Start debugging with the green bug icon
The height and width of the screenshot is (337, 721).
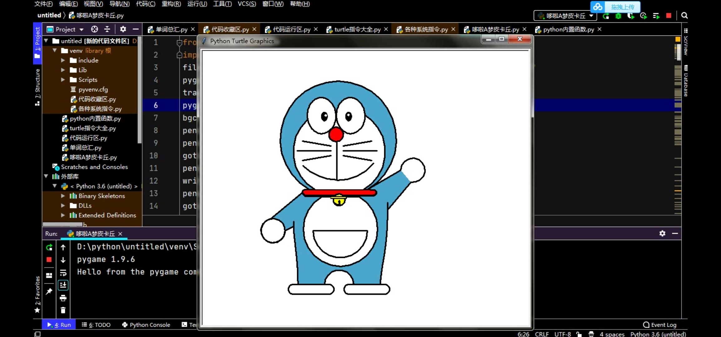coord(618,16)
